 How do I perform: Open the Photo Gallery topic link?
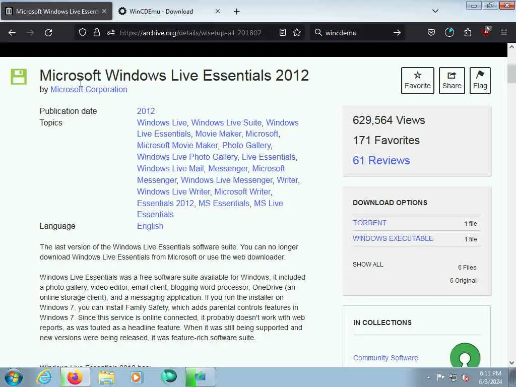pos(246,146)
